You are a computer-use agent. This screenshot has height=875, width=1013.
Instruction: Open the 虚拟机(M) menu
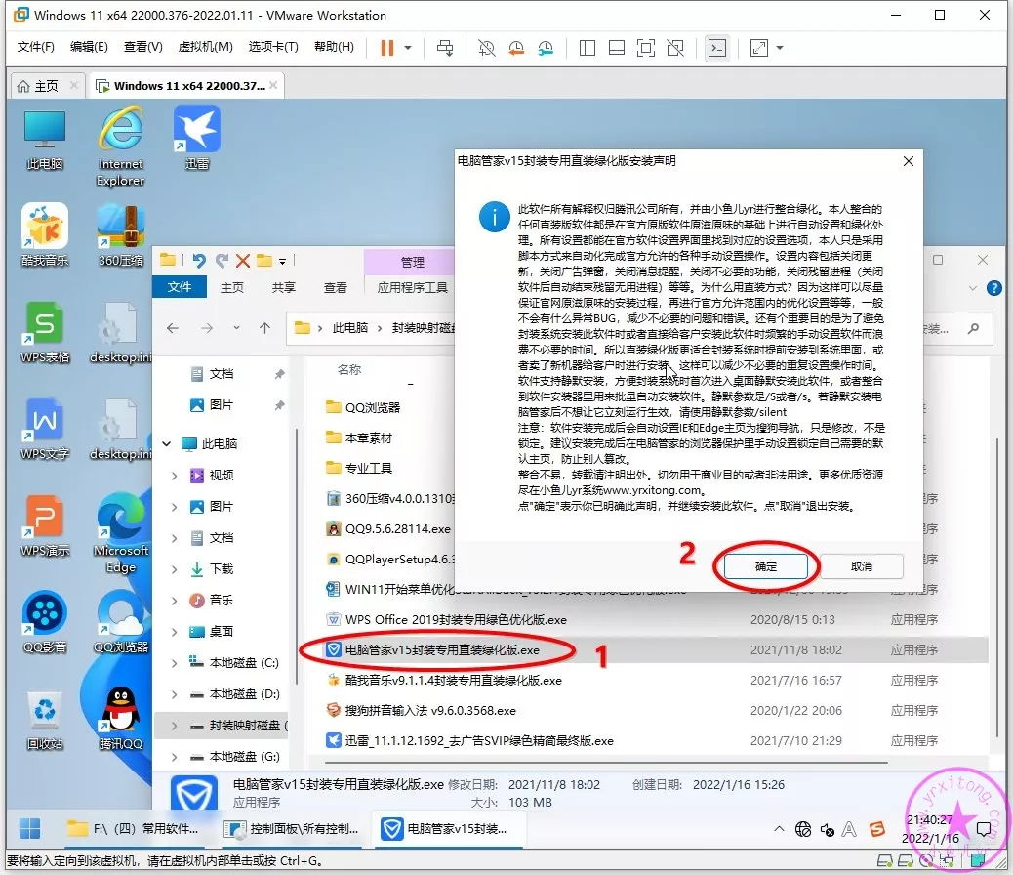205,47
